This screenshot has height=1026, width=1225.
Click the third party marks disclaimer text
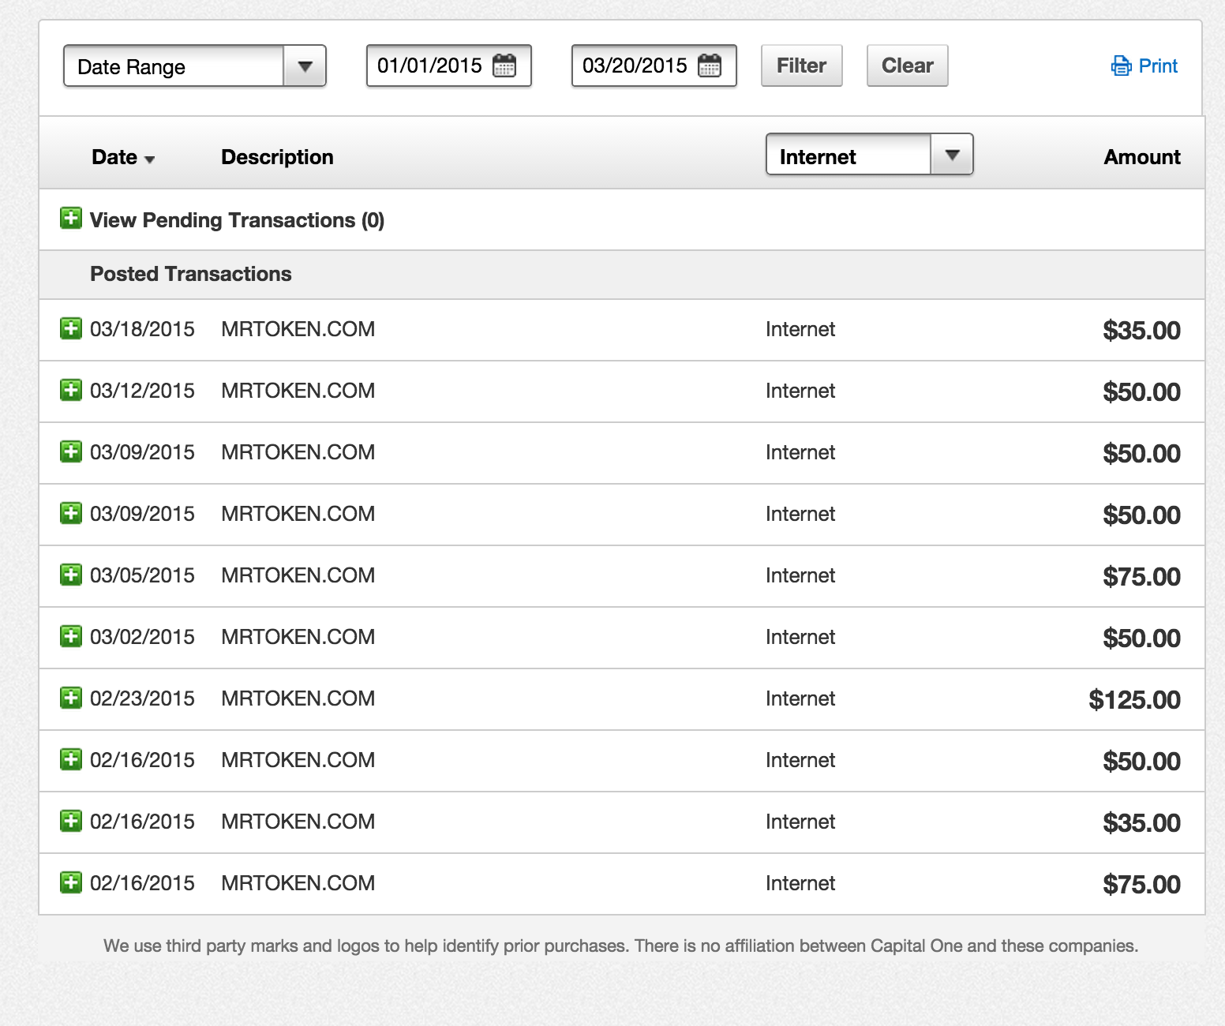pos(620,945)
